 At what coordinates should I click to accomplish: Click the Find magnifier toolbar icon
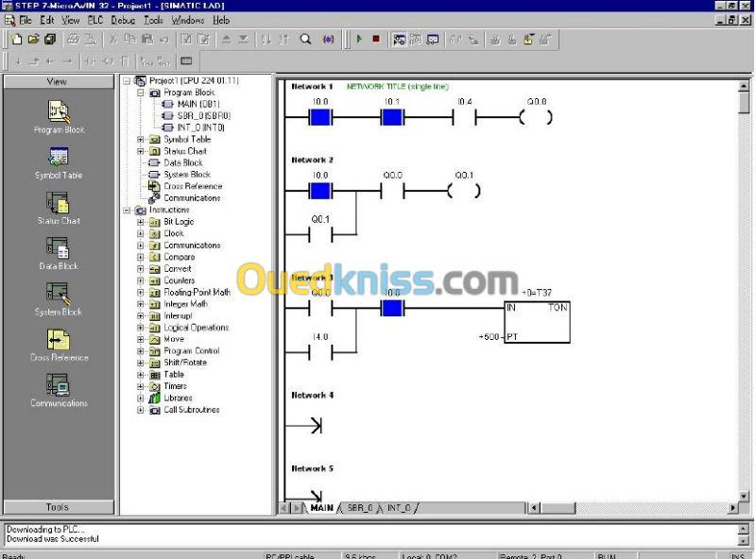click(305, 40)
